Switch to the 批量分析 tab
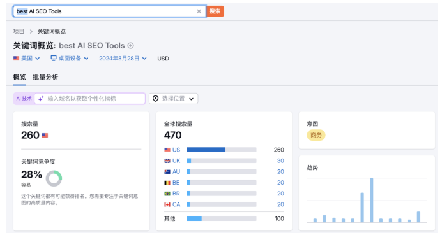Image resolution: width=442 pixels, height=233 pixels. point(45,77)
